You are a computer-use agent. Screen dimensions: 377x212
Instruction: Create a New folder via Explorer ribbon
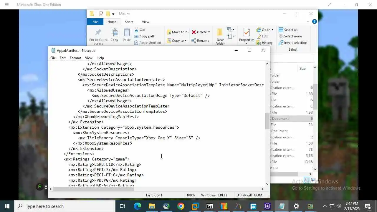[220, 37]
